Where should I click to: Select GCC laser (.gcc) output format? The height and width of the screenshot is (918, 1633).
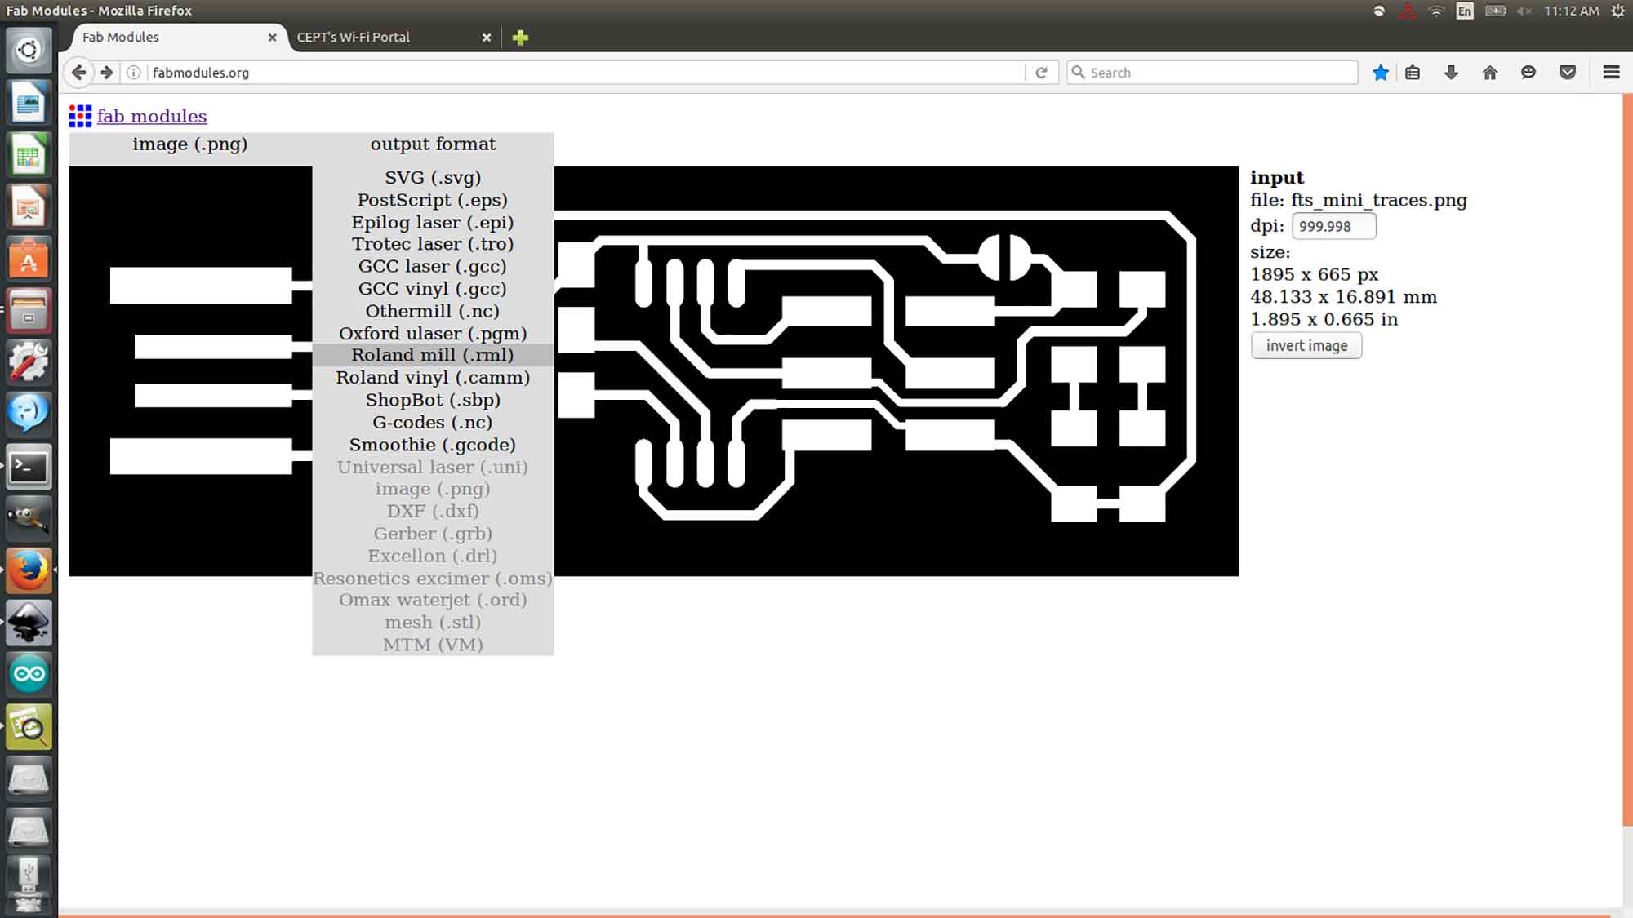pos(433,266)
